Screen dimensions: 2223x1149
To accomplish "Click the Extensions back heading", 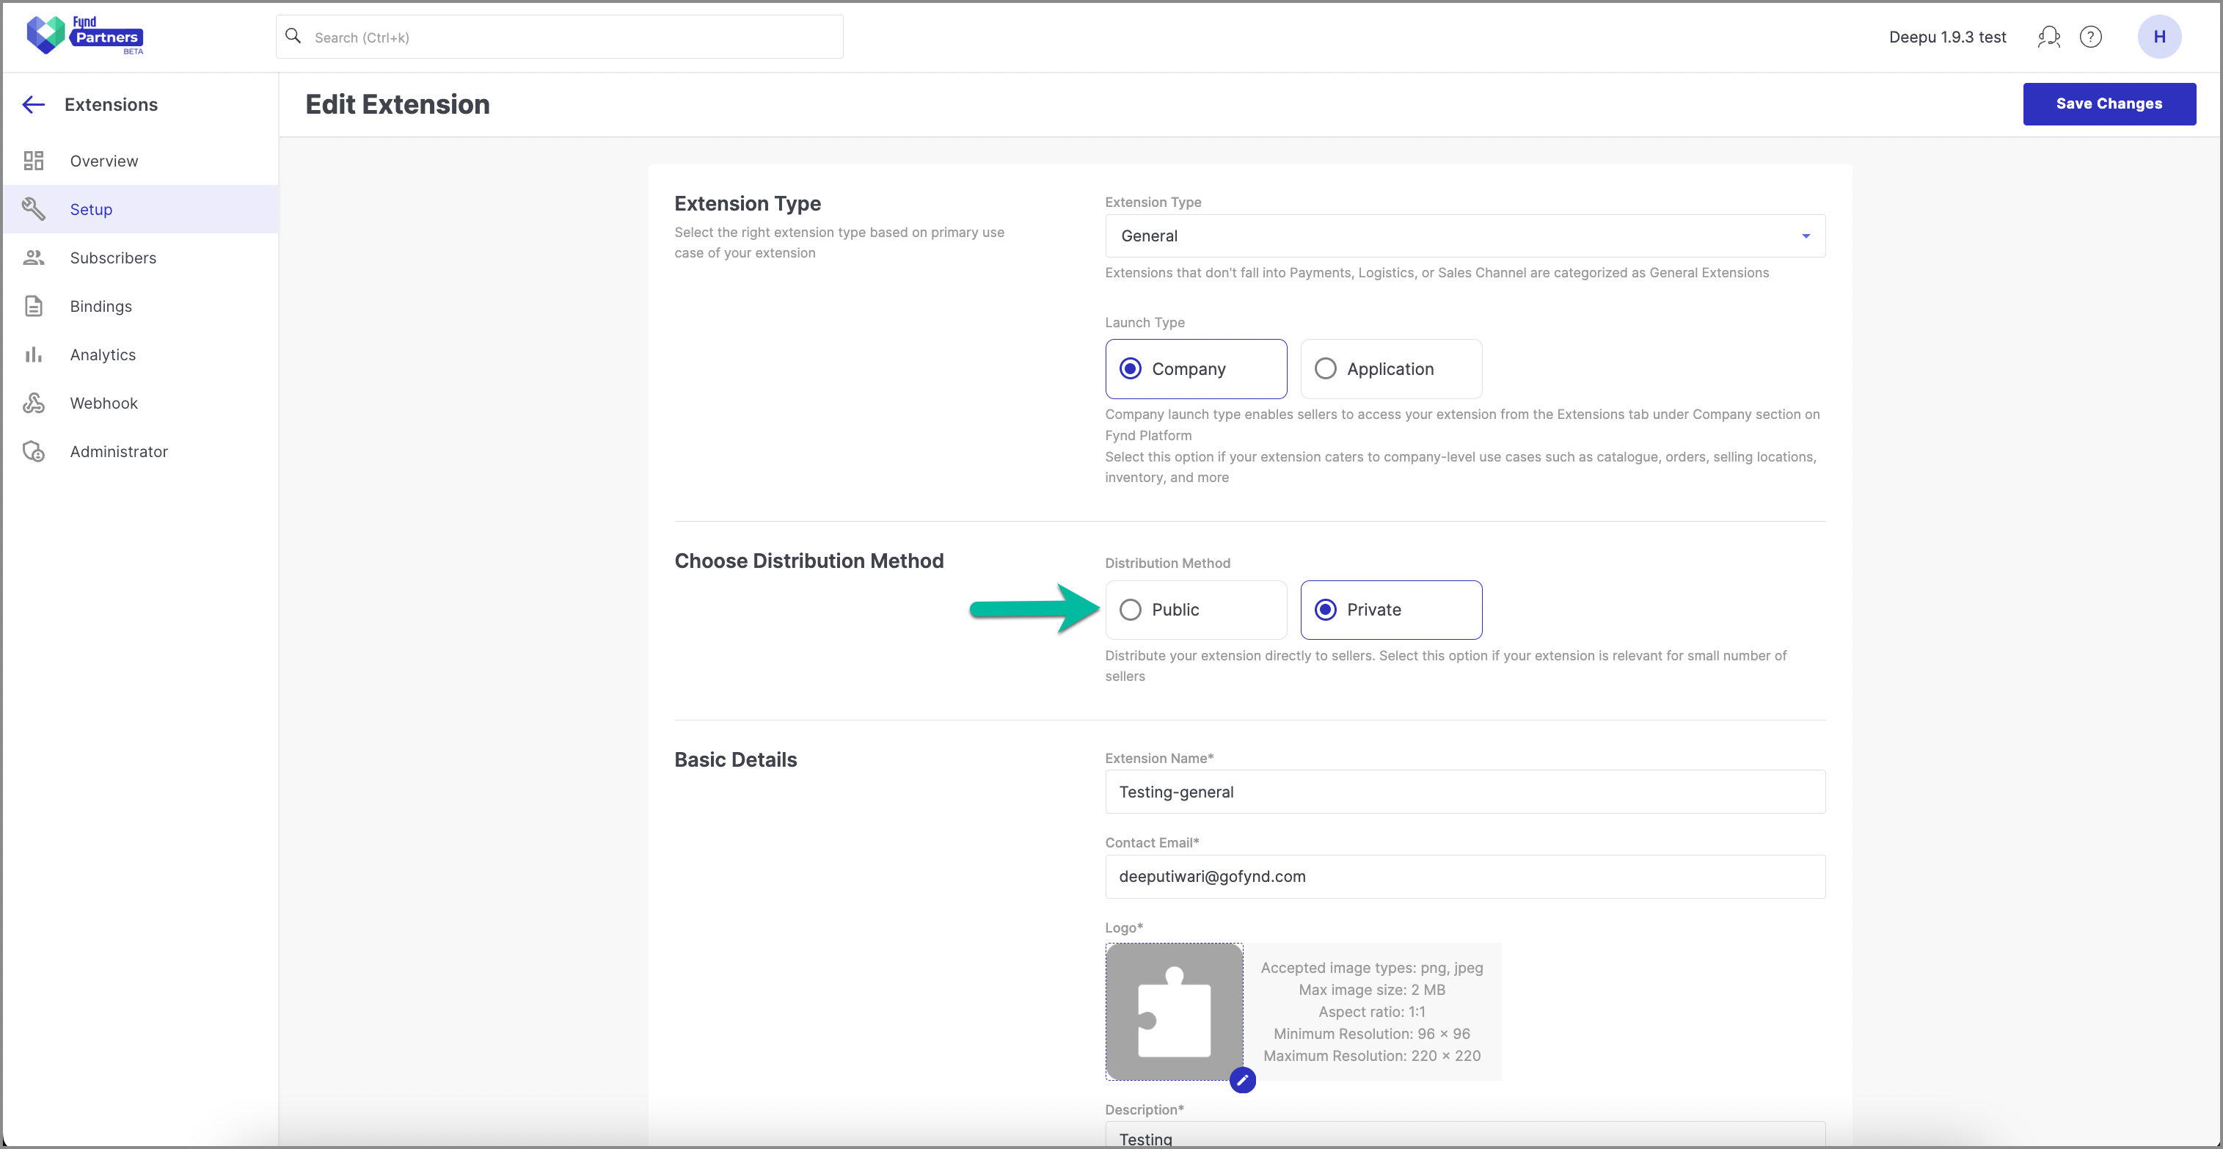I will coord(112,104).
